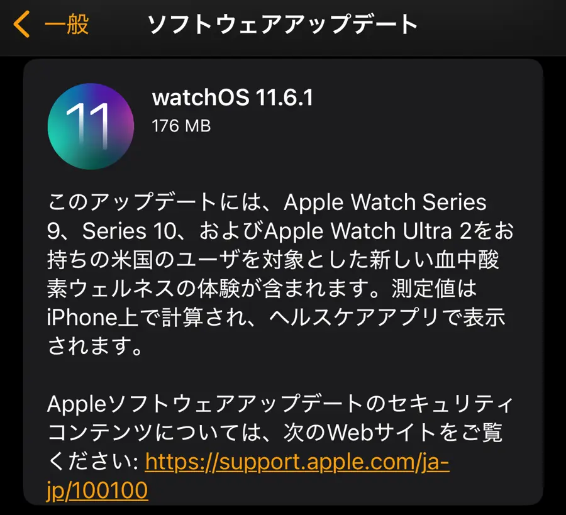The image size is (566, 515).
Task: Tap the watchOS 11 circular icon
Action: pyautogui.click(x=91, y=126)
